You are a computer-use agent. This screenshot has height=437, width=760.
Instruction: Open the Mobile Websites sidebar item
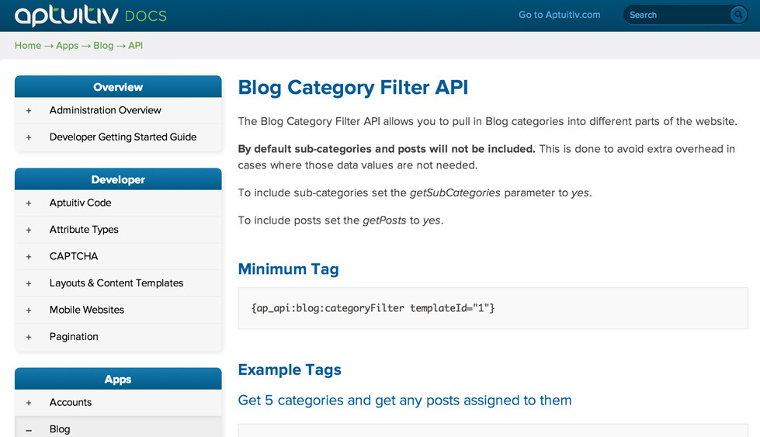pyautogui.click(x=87, y=310)
